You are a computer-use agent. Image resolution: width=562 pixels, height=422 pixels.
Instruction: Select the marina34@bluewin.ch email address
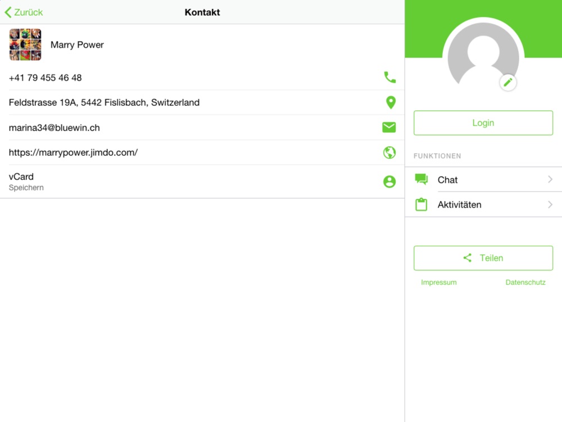pyautogui.click(x=54, y=128)
